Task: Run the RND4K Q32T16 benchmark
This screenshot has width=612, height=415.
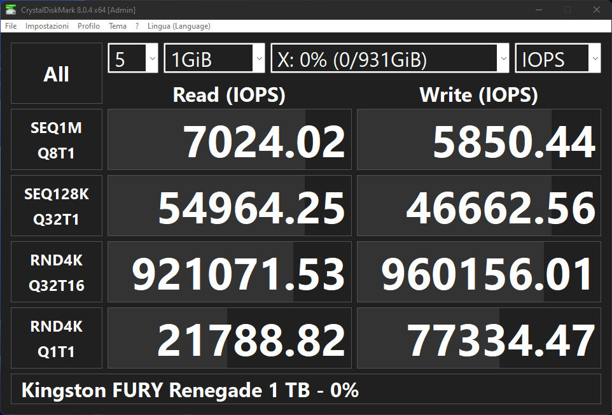Action: point(57,272)
